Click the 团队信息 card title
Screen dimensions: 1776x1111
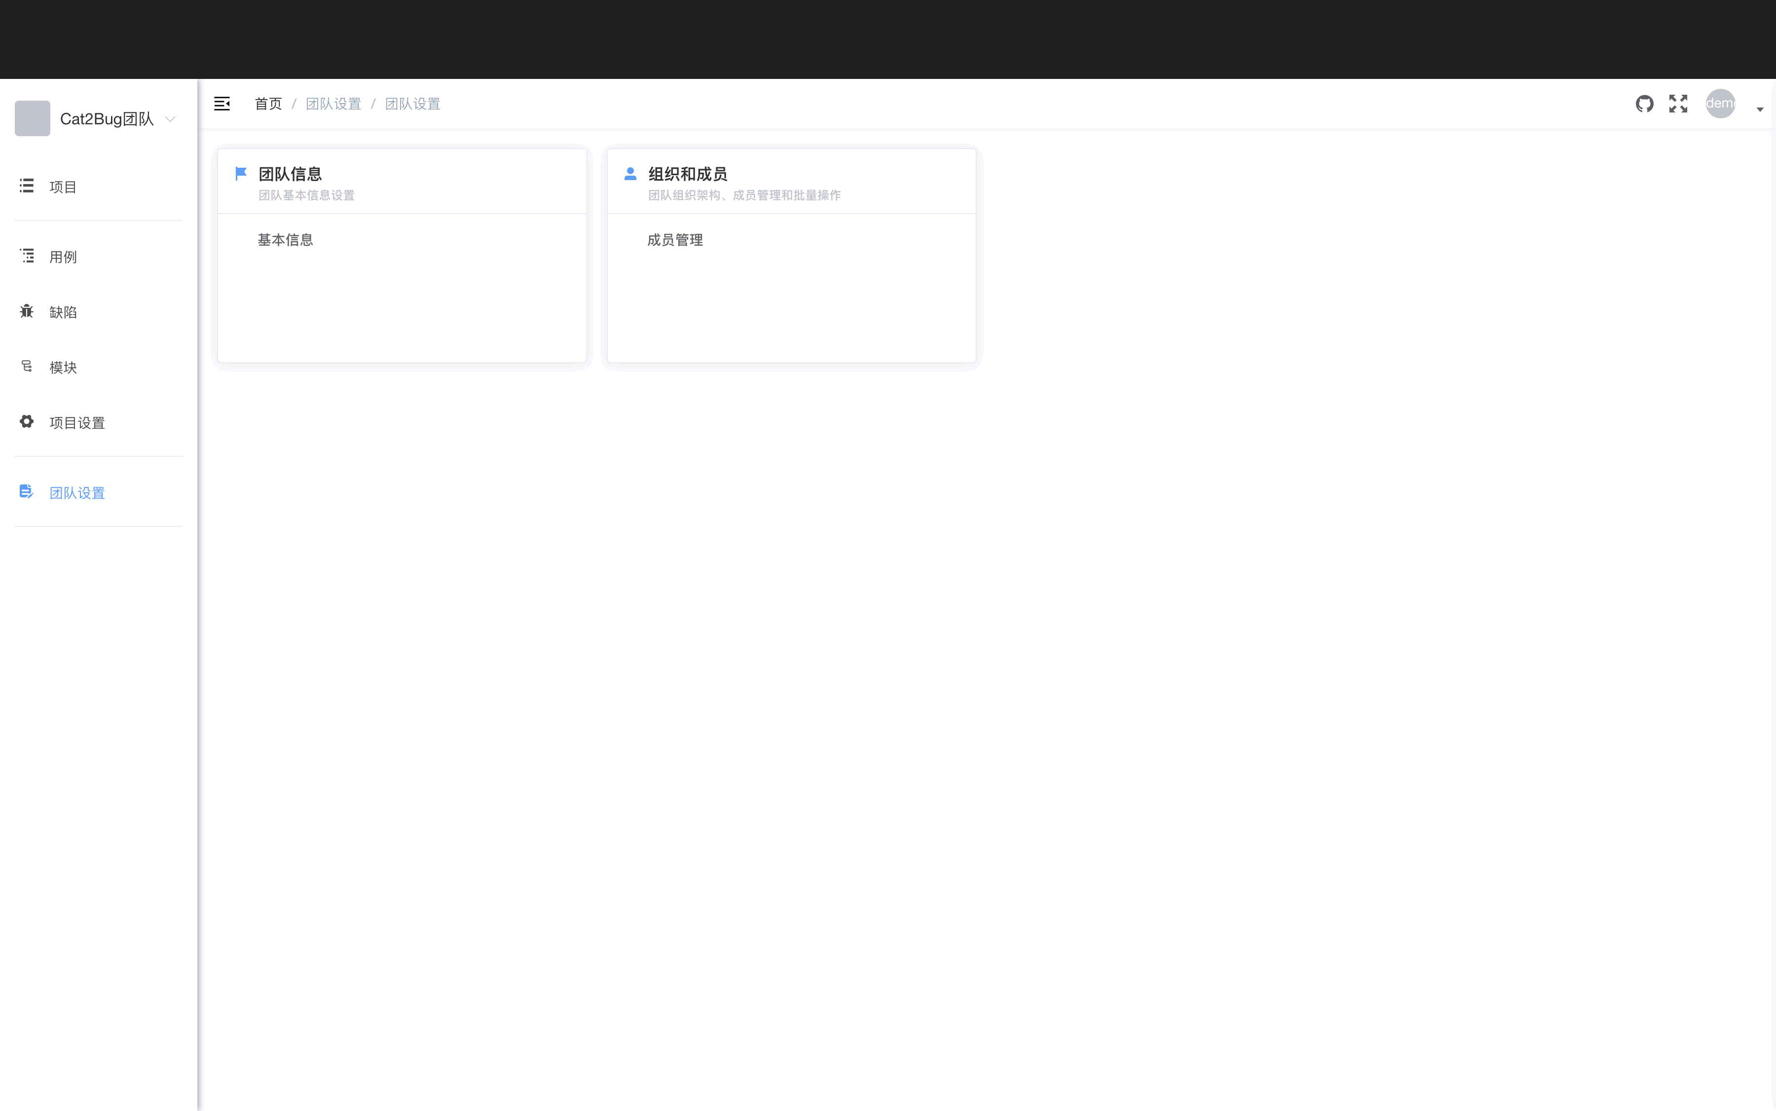[x=290, y=174]
